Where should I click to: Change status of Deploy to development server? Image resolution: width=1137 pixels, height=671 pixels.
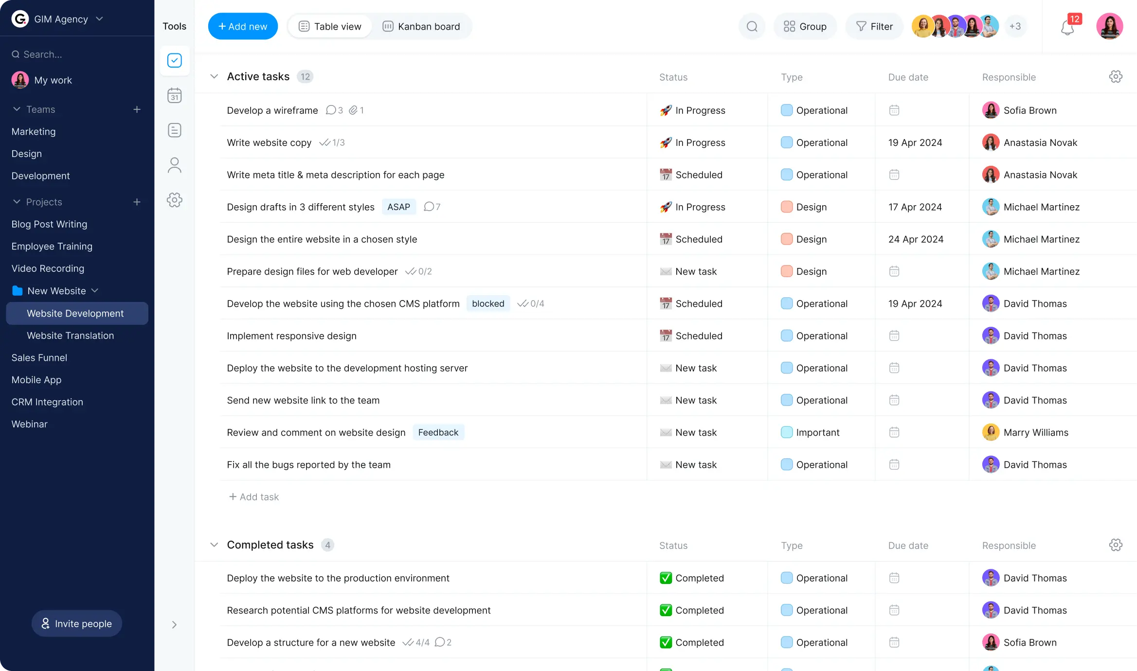(x=688, y=368)
